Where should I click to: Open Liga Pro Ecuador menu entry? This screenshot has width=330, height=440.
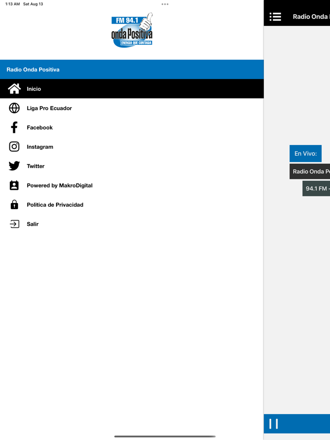point(132,108)
